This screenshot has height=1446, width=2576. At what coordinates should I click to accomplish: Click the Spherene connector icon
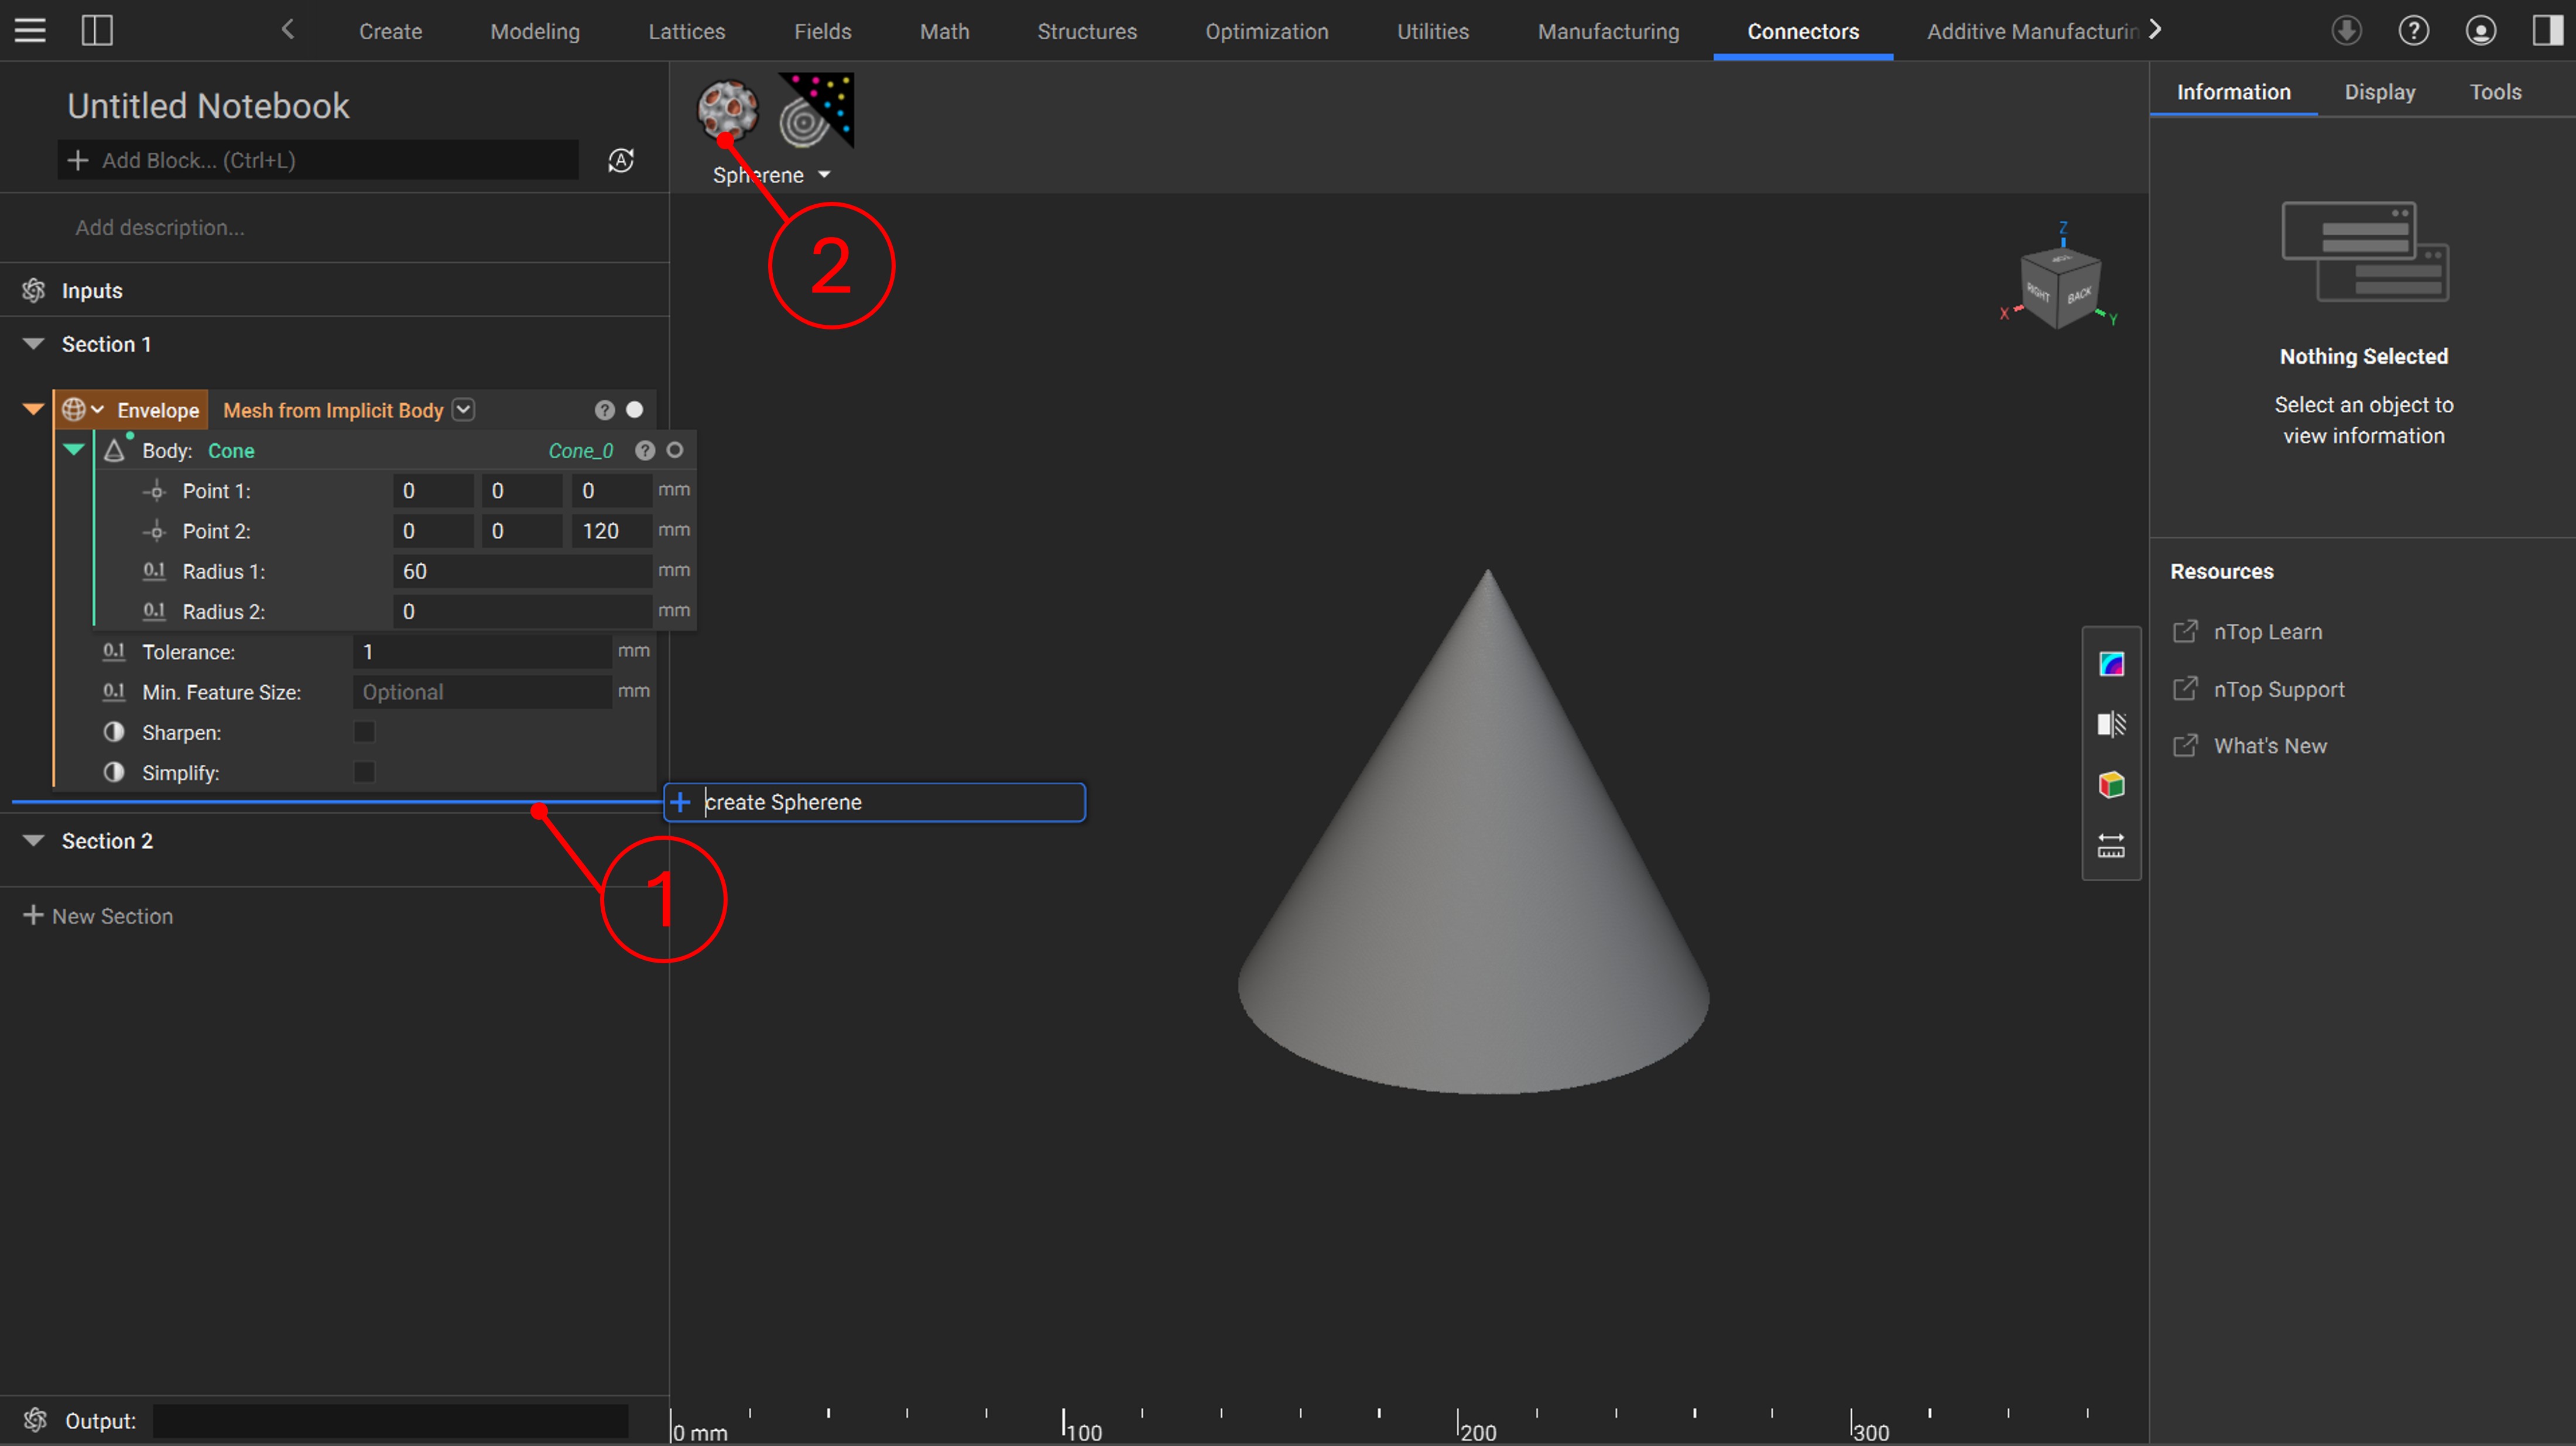727,110
